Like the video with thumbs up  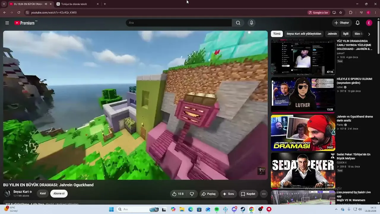[178, 194]
